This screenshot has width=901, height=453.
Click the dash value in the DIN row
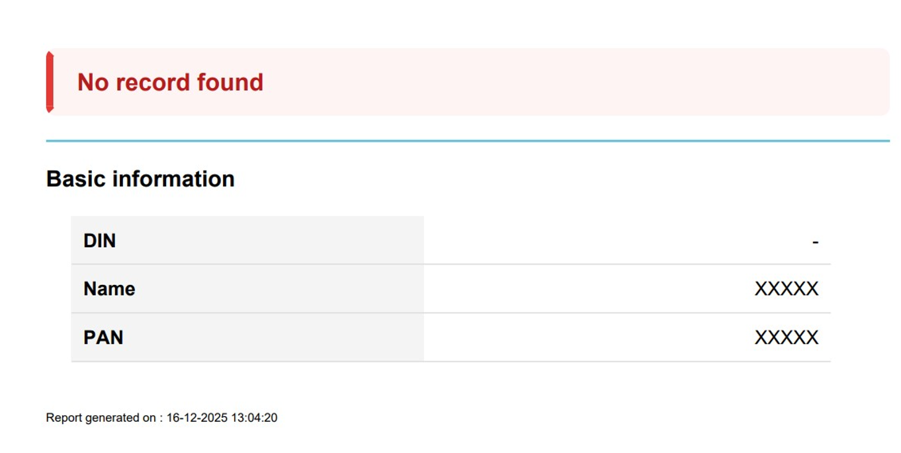[x=815, y=242]
